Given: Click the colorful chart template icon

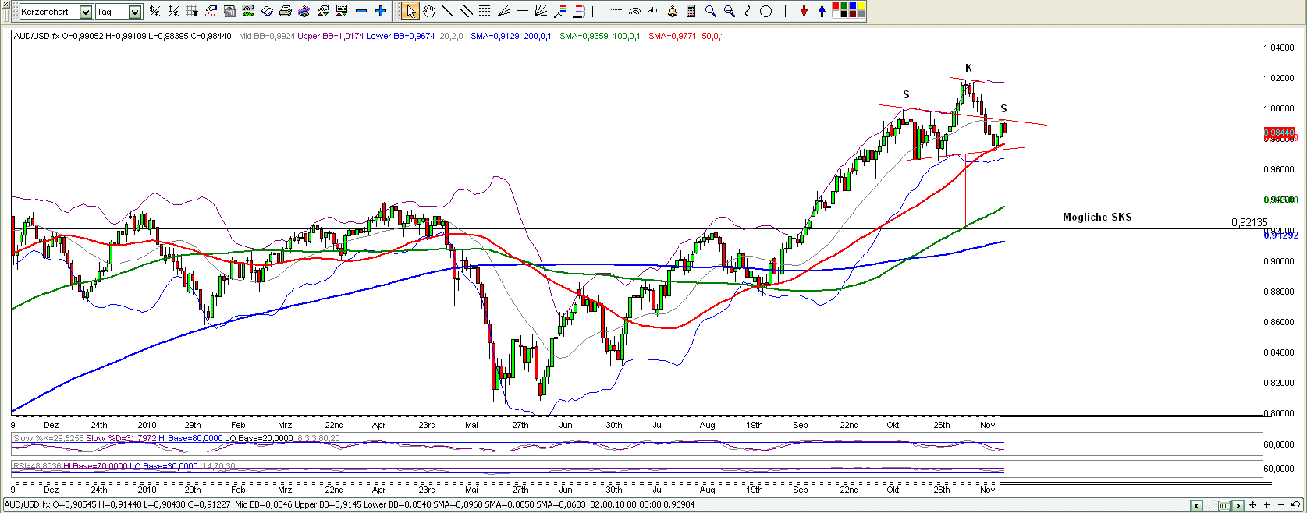Looking at the screenshot, I should click(229, 11).
